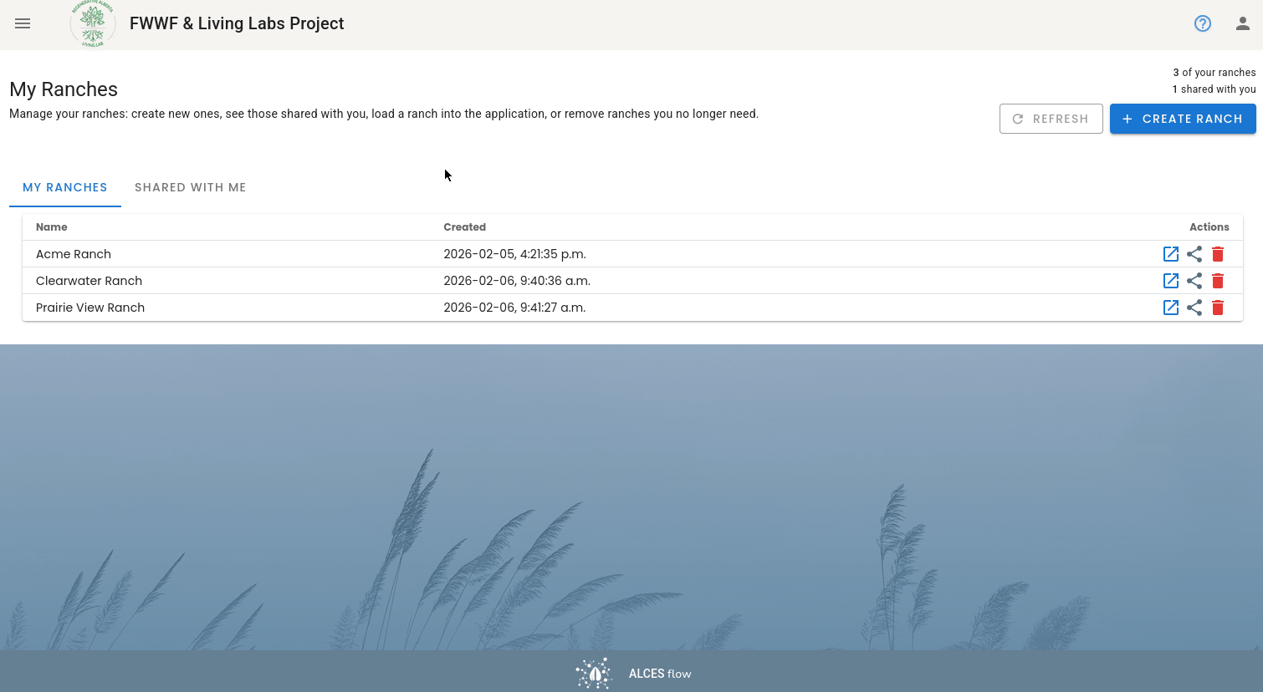Viewport: 1263px width, 692px height.
Task: Switch to the Shared With Me tab
Action: [x=191, y=187]
